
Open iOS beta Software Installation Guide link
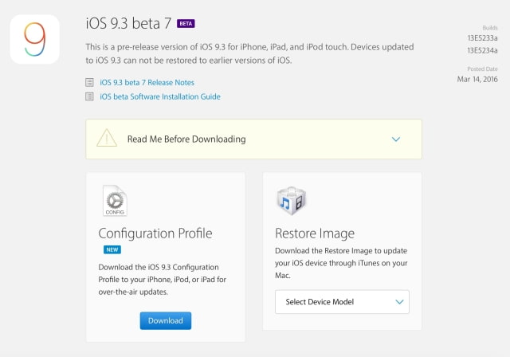tap(160, 96)
